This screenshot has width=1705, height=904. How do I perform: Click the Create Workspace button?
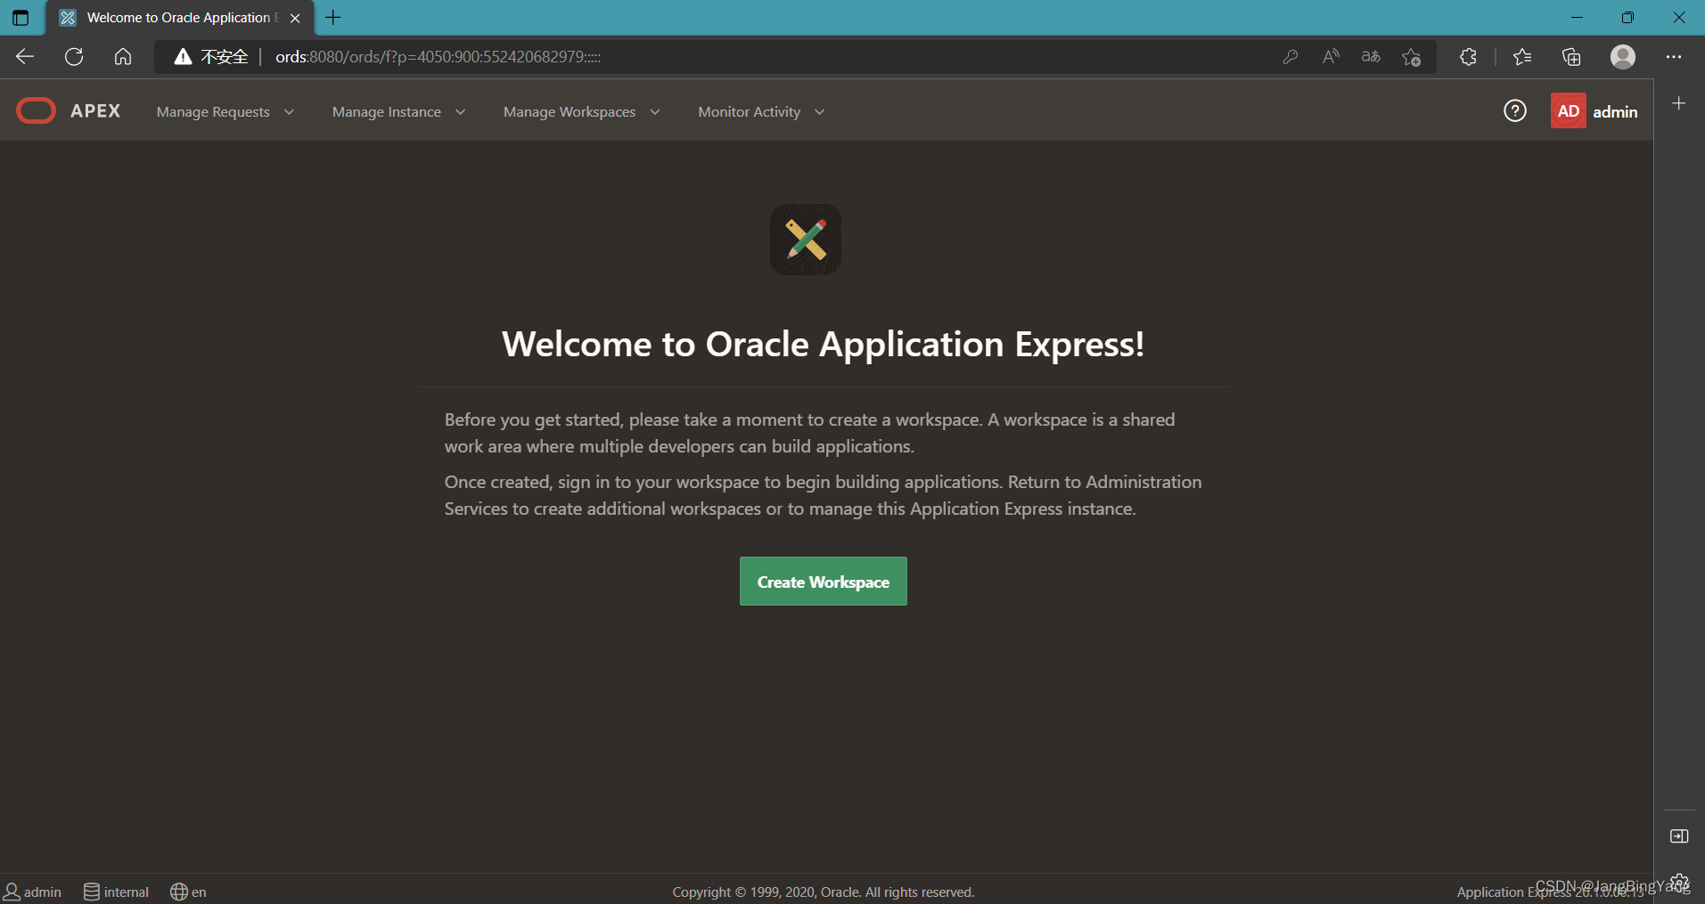tap(824, 582)
